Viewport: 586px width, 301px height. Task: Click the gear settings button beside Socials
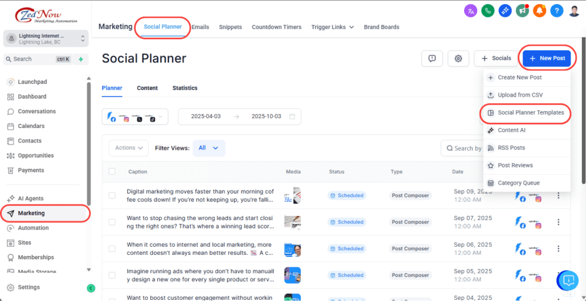click(x=458, y=58)
